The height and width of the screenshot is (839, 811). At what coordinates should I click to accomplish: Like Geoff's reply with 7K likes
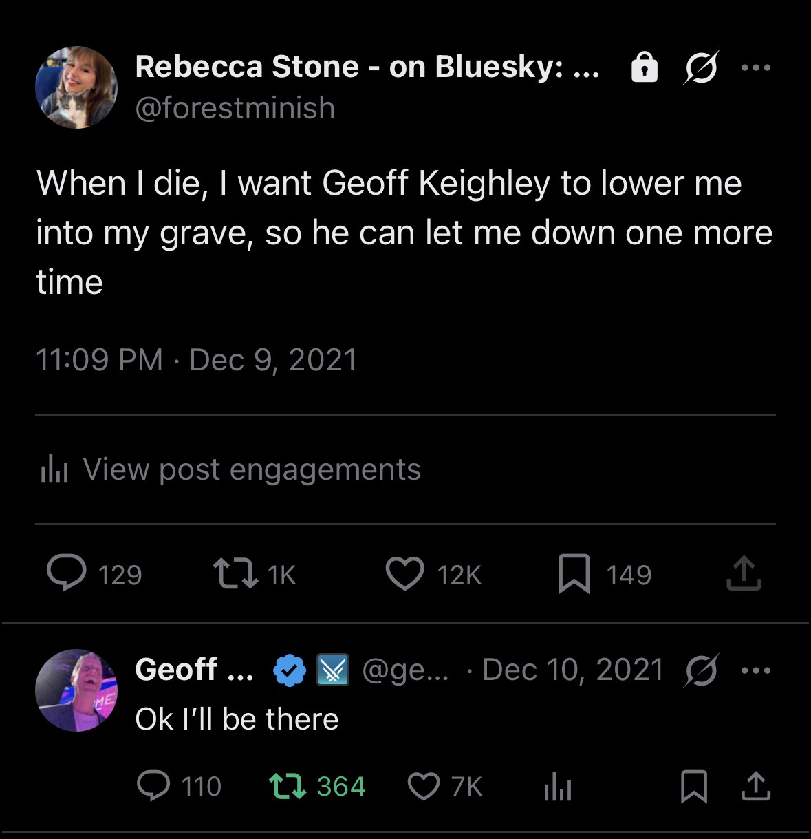click(x=424, y=785)
